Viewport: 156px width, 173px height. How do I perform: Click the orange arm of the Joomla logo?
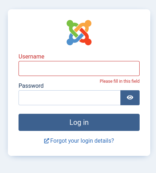coord(85,26)
